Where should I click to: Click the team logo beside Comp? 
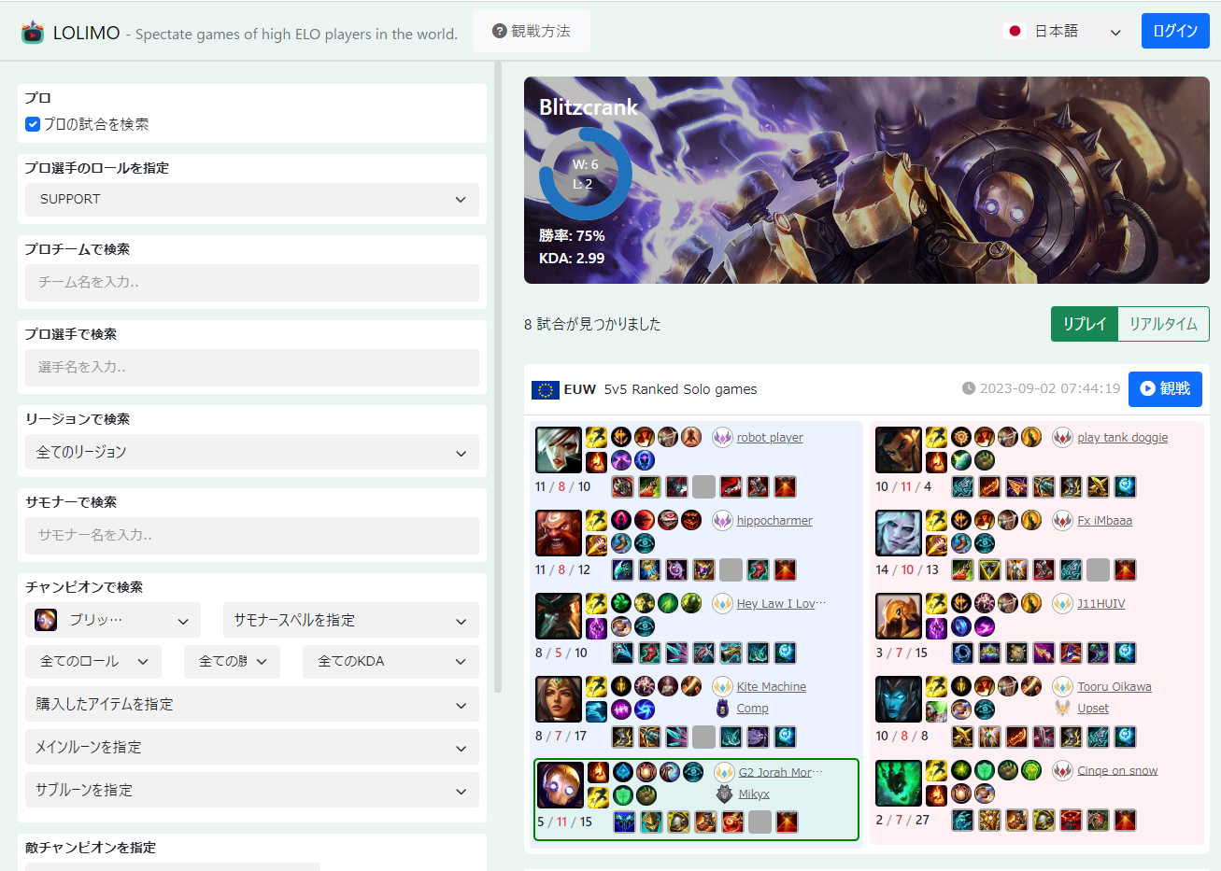point(722,708)
